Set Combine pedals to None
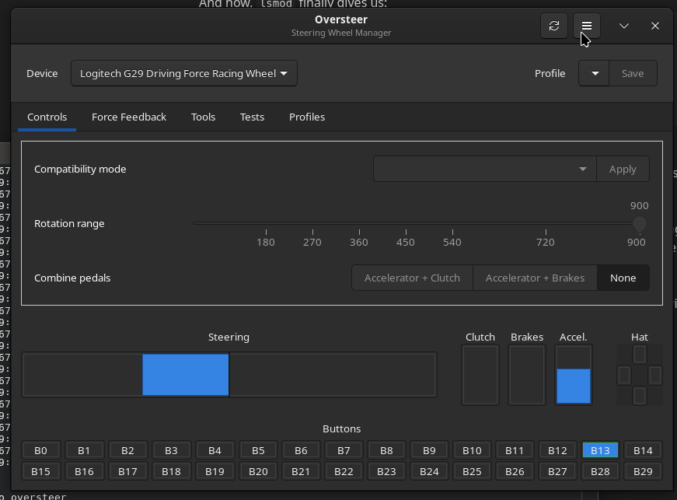The image size is (677, 500). coord(623,278)
